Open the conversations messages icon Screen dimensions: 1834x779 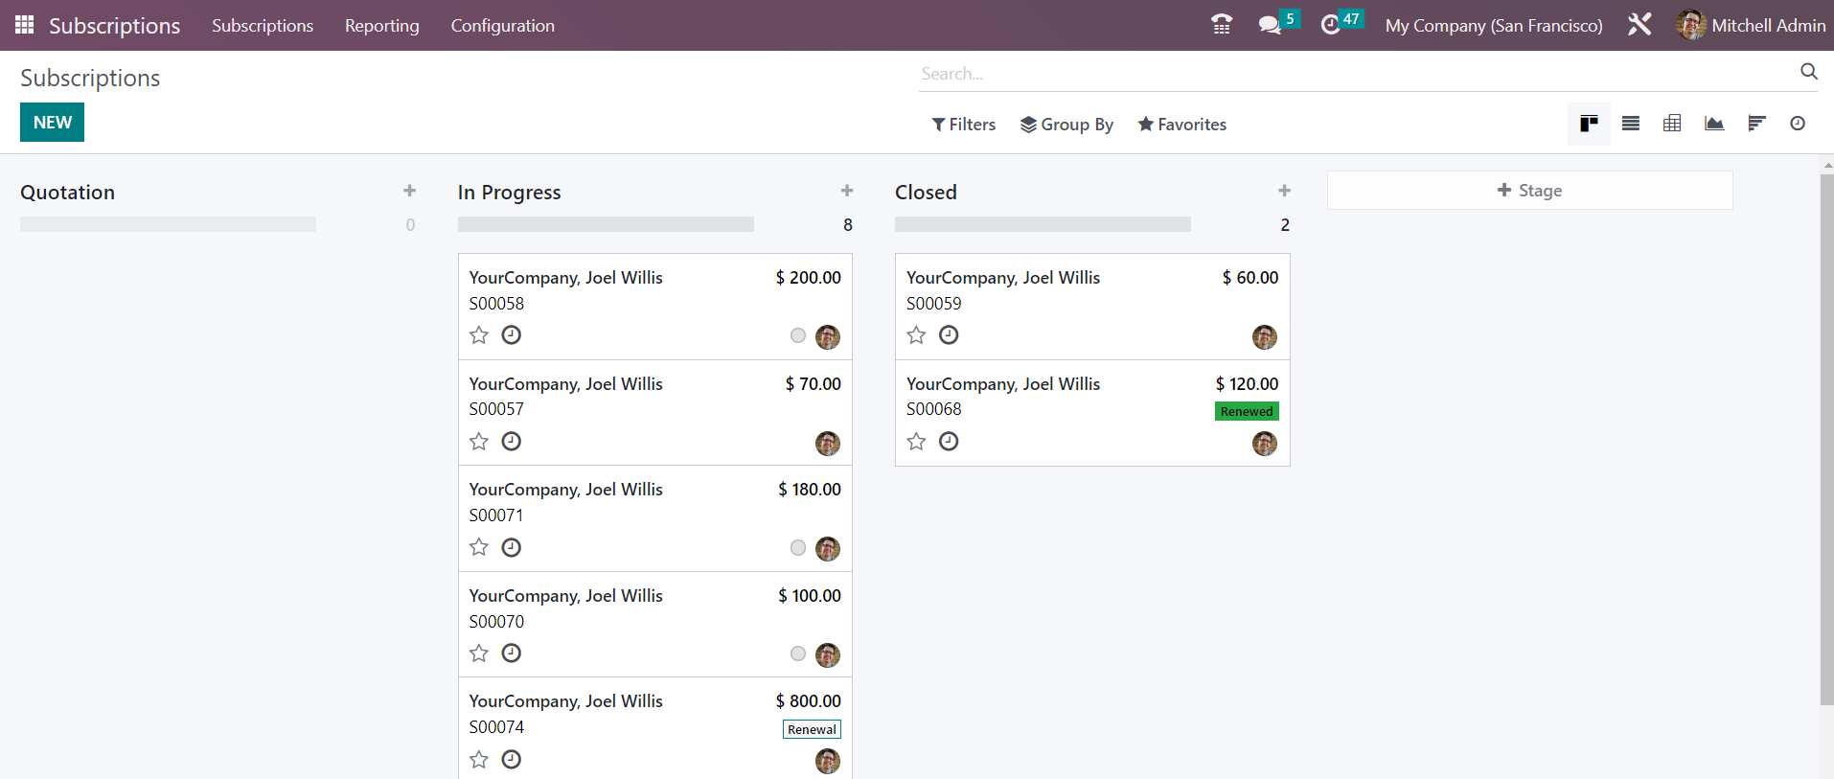point(1271,25)
